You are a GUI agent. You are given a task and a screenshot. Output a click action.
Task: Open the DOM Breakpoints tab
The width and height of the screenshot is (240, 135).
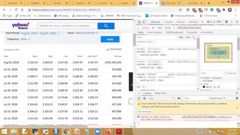174,32
